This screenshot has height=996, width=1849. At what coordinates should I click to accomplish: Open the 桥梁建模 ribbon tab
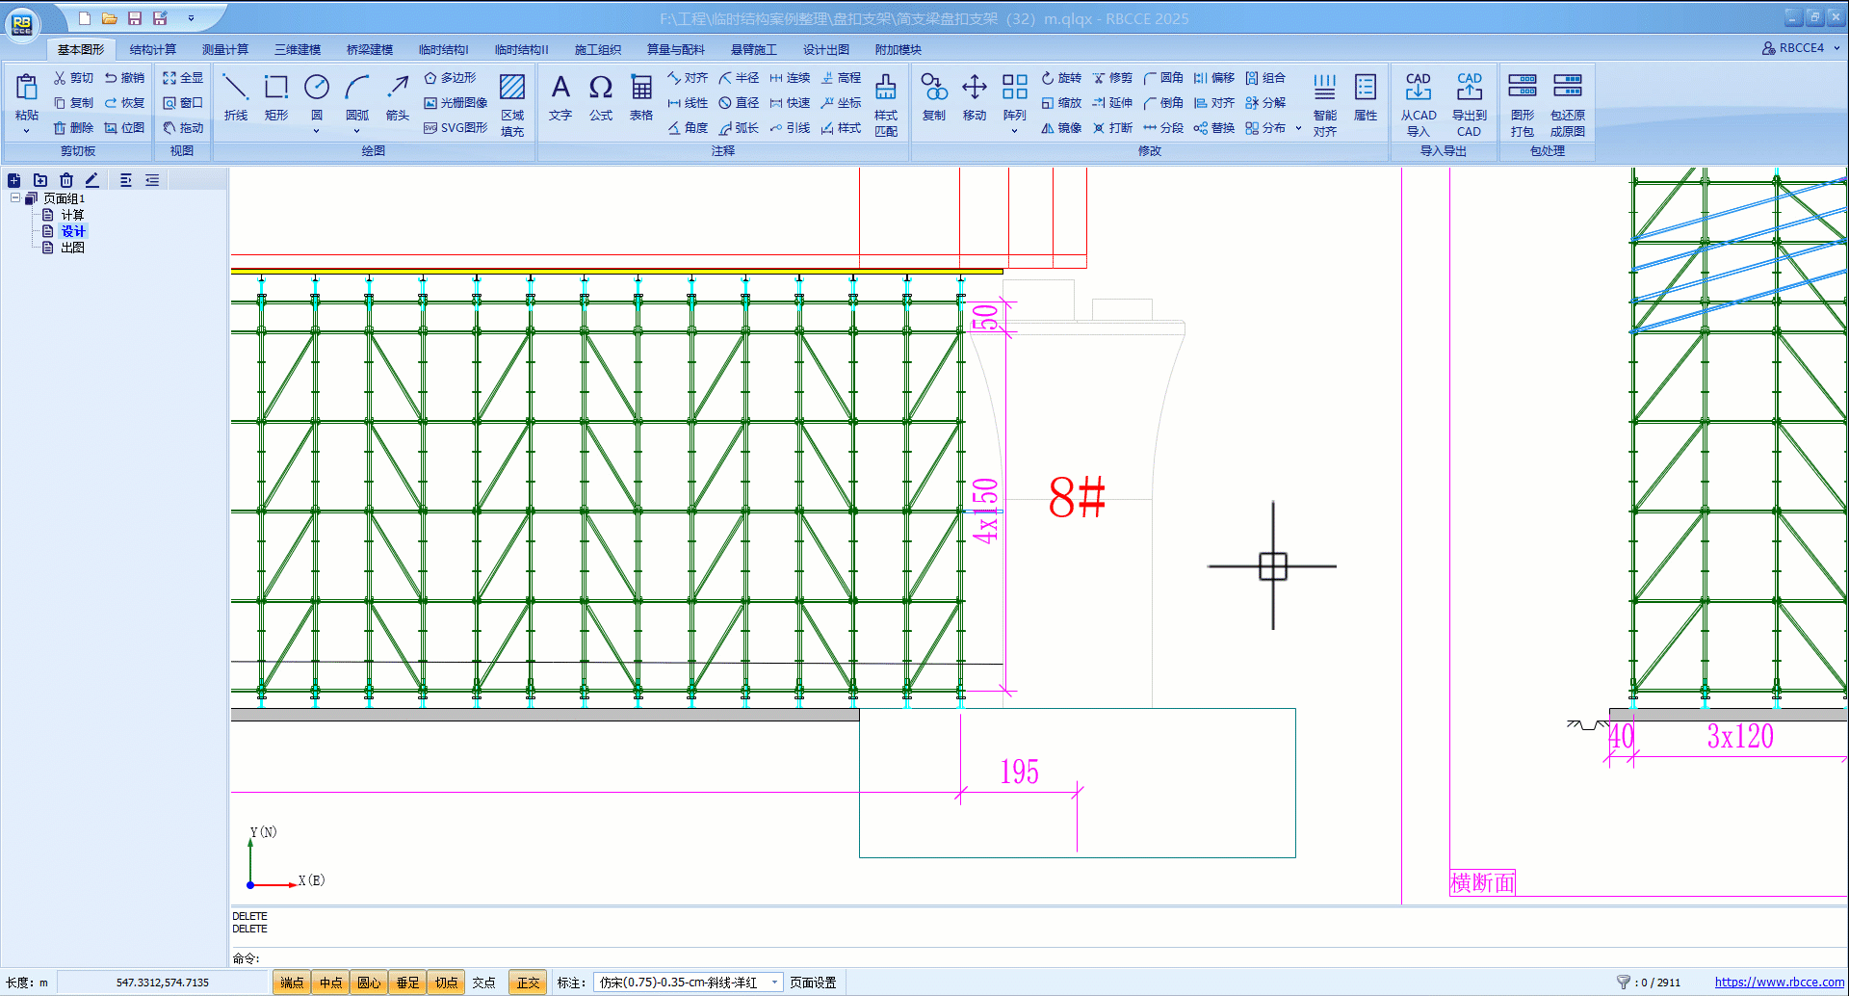pos(370,49)
